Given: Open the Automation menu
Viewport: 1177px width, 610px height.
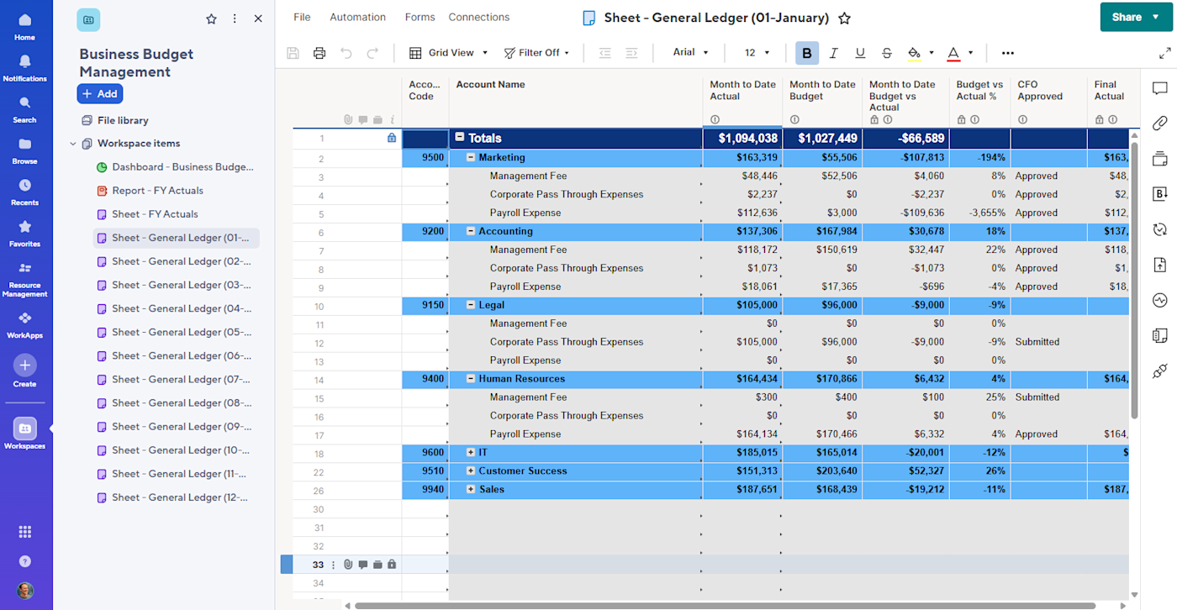Looking at the screenshot, I should tap(357, 17).
